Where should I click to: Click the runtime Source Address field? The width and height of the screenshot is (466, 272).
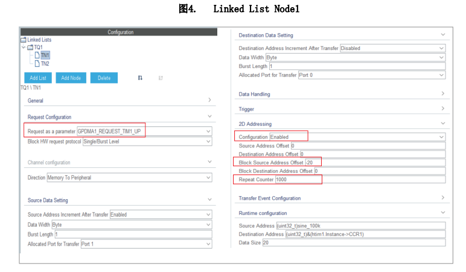click(x=361, y=226)
